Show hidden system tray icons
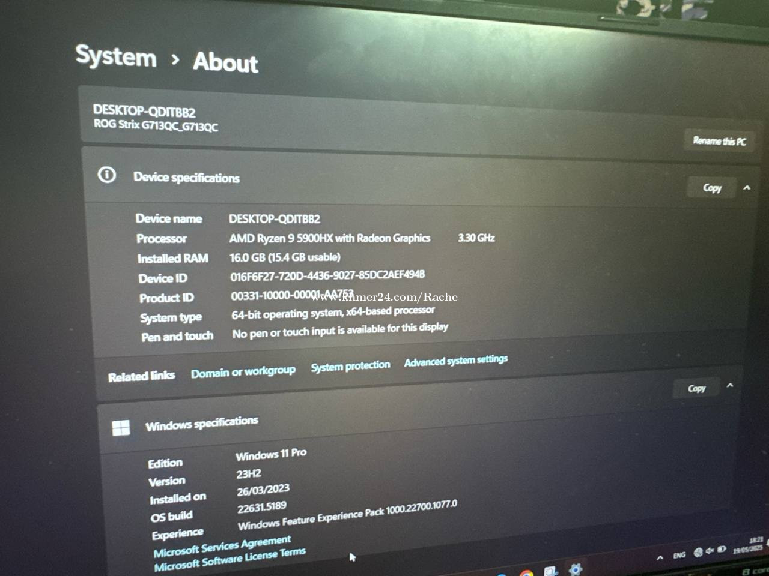This screenshot has height=576, width=769. tap(660, 557)
